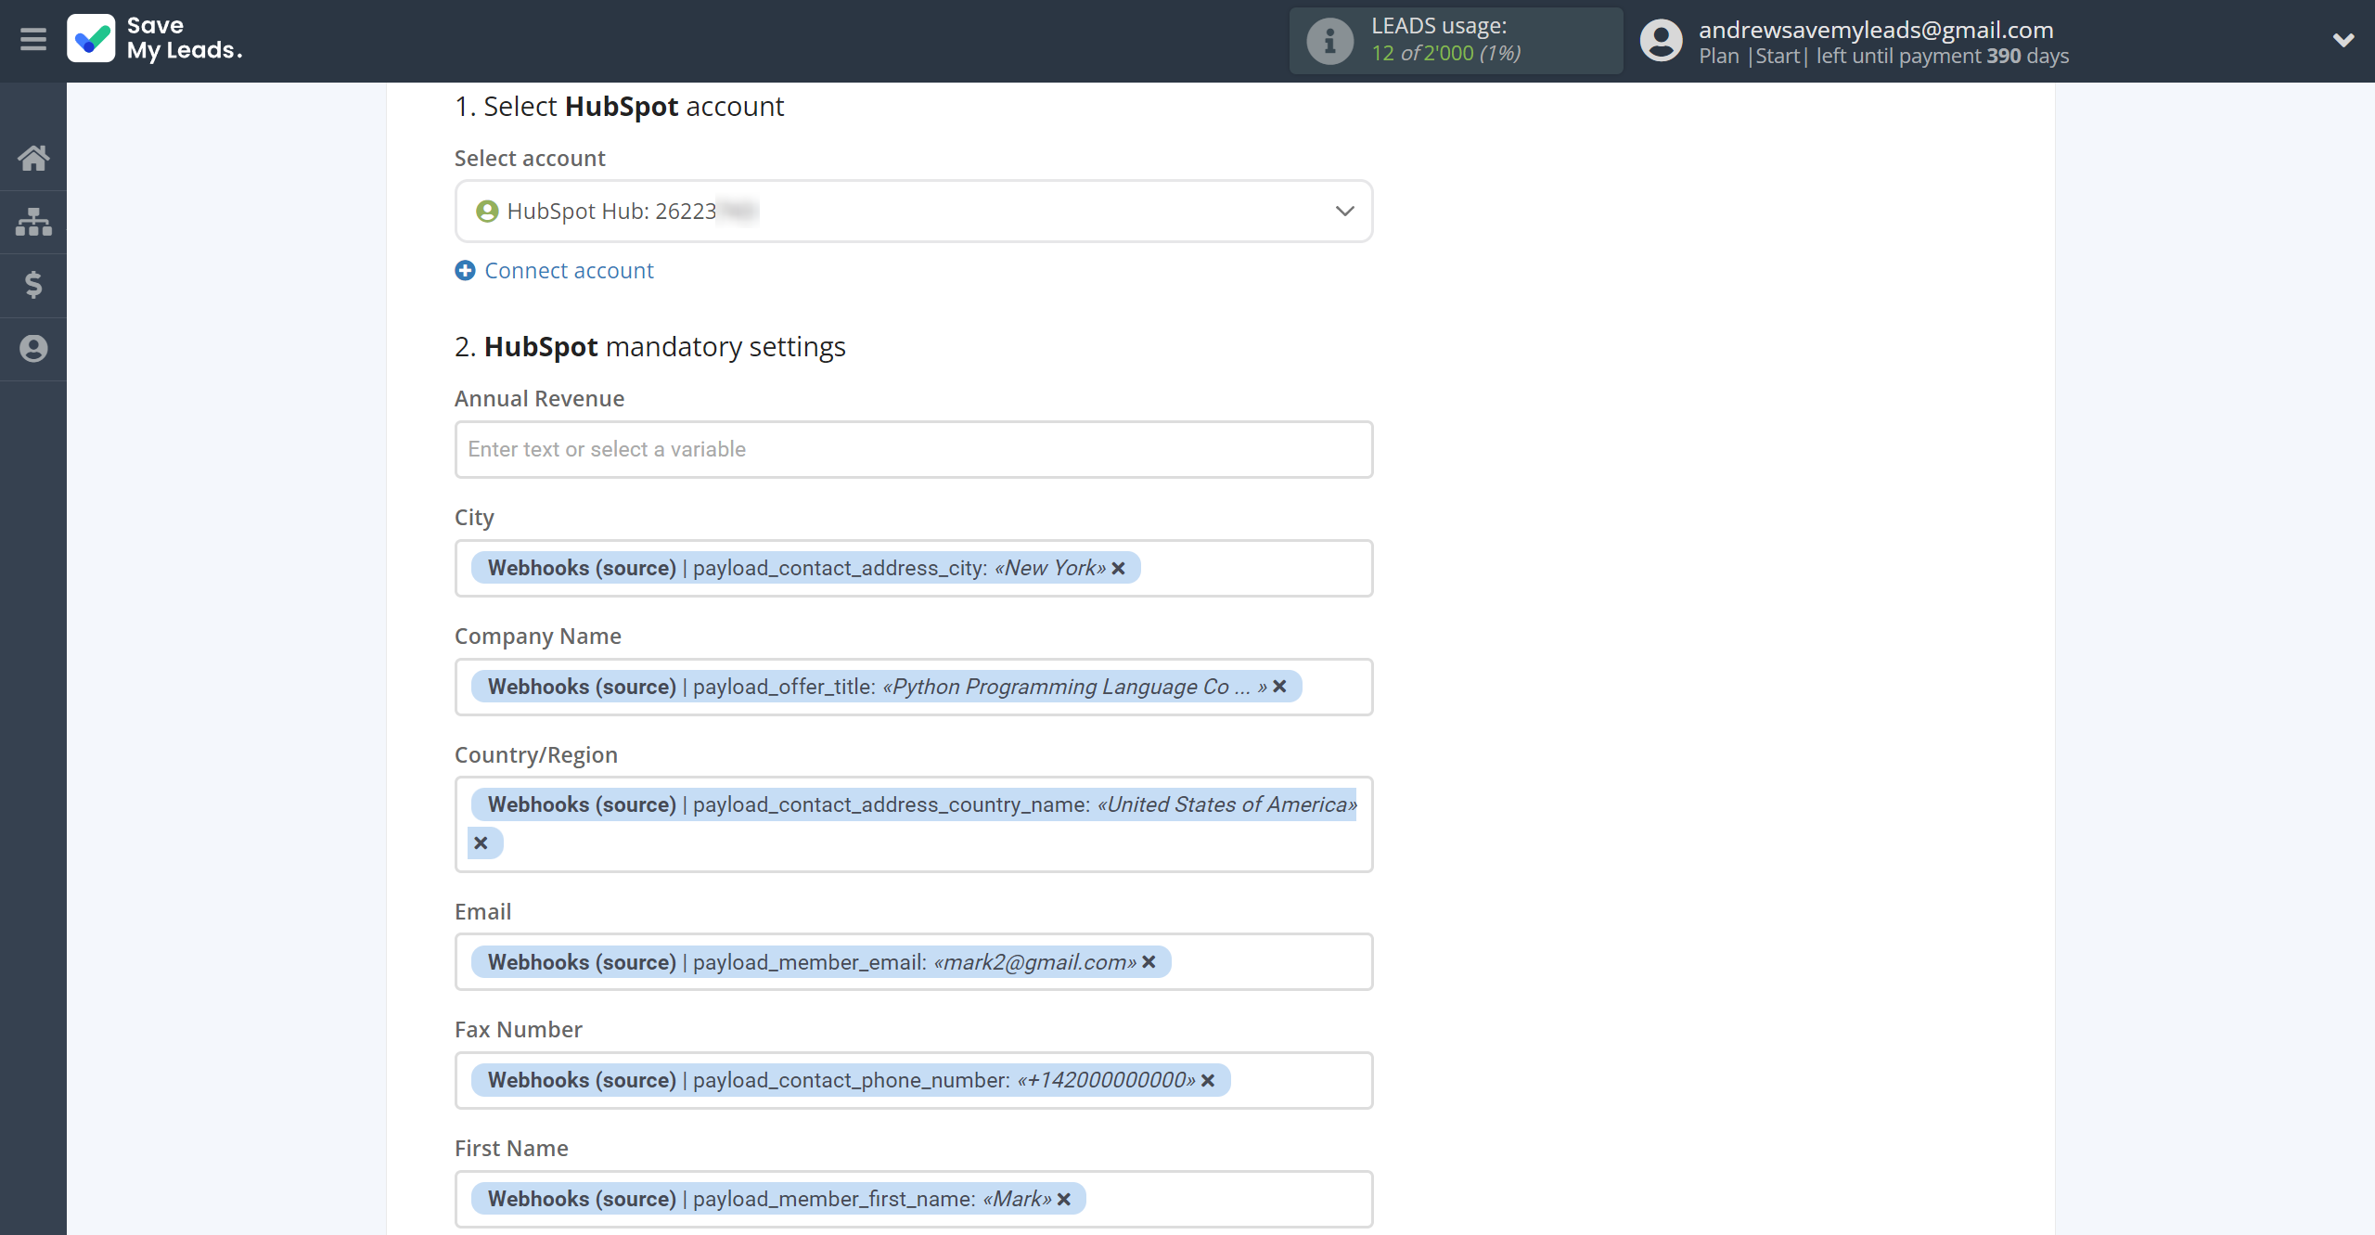The image size is (2375, 1235).
Task: Expand the account menu chevron in header
Action: coord(2343,40)
